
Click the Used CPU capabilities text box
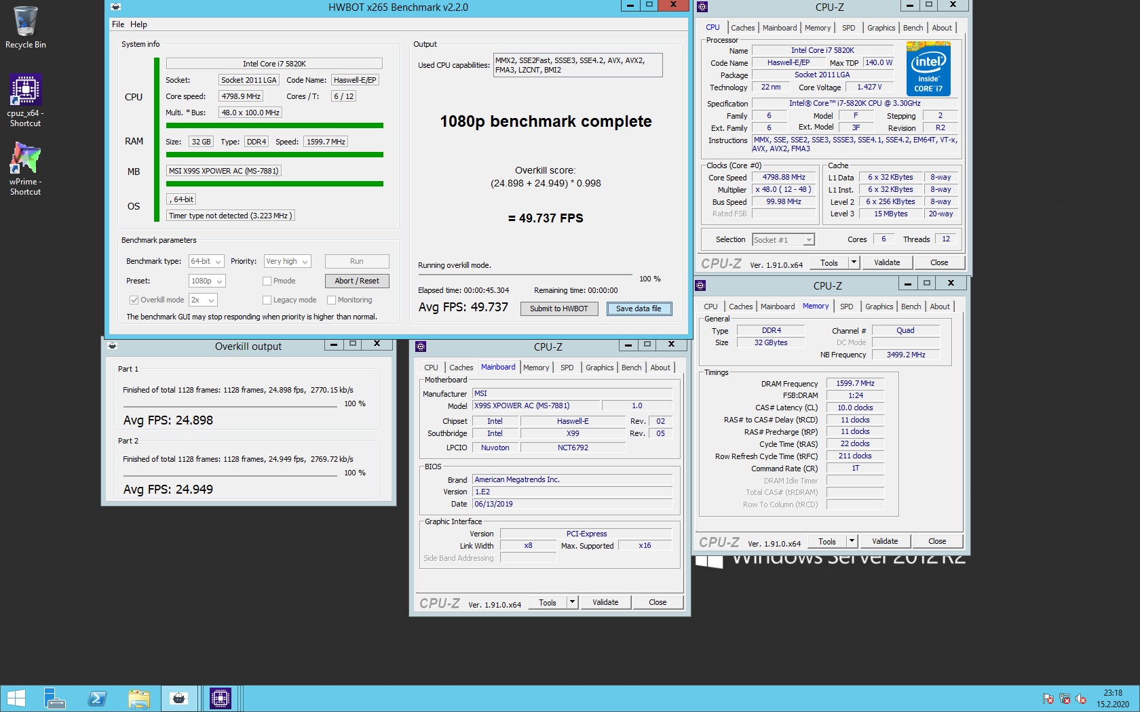pyautogui.click(x=577, y=65)
